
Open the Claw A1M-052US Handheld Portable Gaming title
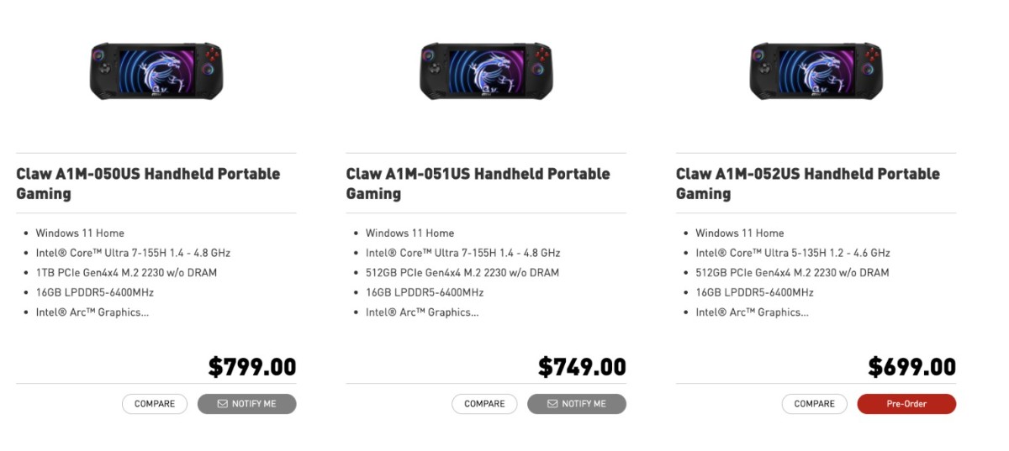click(x=807, y=184)
